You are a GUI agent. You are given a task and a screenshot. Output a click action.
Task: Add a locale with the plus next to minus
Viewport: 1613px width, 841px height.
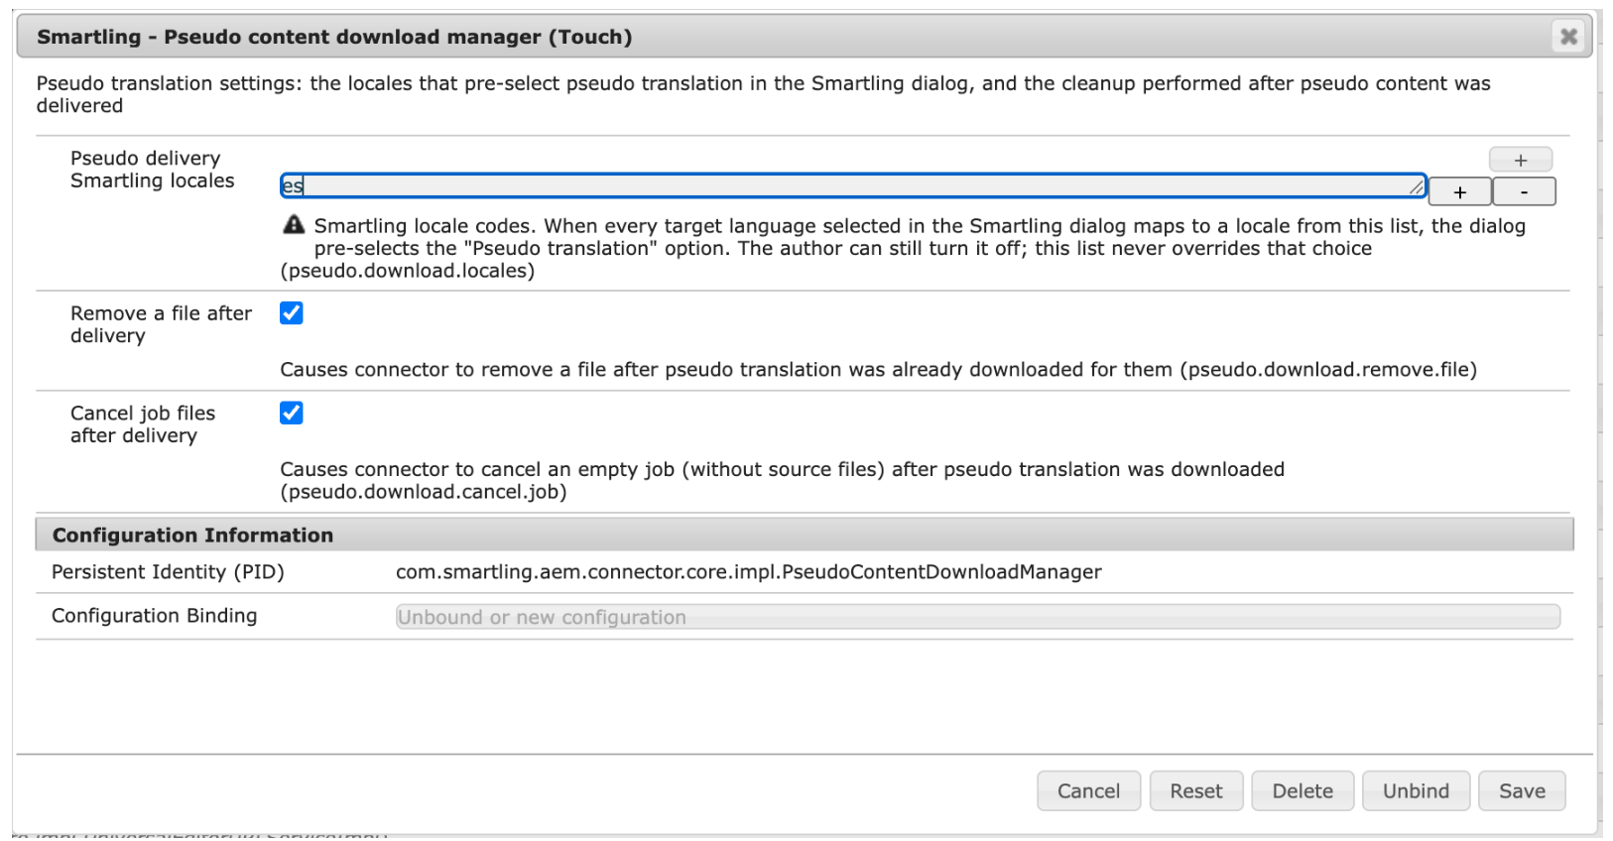[x=1459, y=192]
